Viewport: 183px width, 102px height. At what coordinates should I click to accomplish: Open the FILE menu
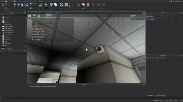tap(2, 1)
